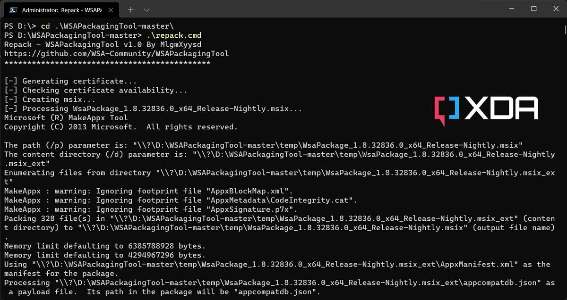Click the repack.cmd command text
Screen dimensions: 567x300
175,35
